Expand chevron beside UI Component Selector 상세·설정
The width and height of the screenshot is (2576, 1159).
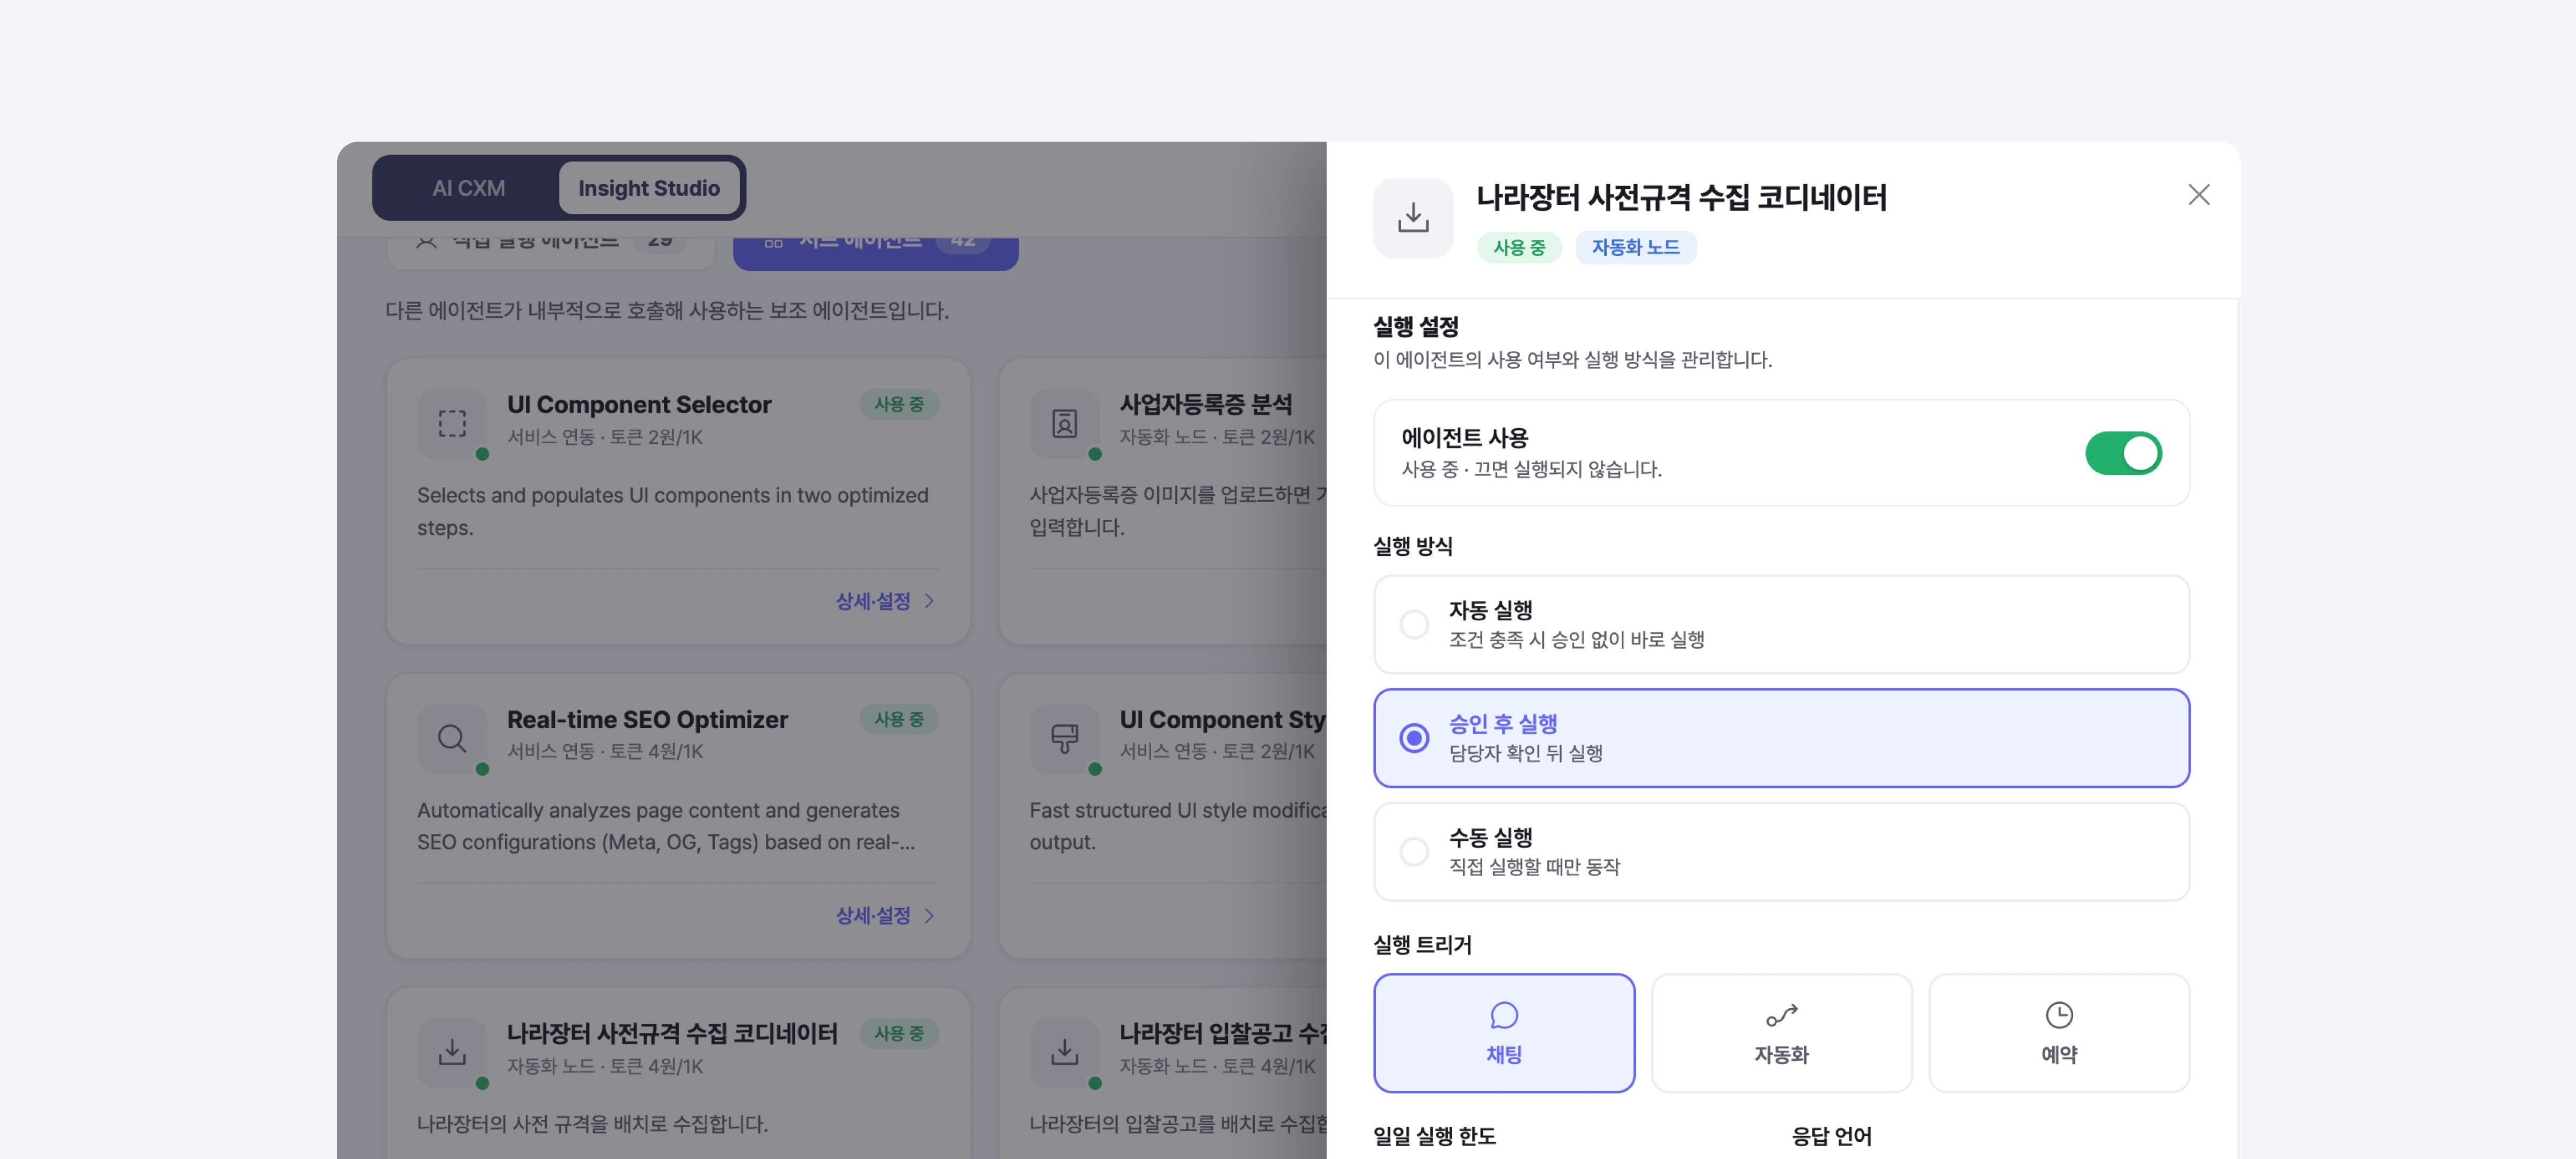pos(929,601)
